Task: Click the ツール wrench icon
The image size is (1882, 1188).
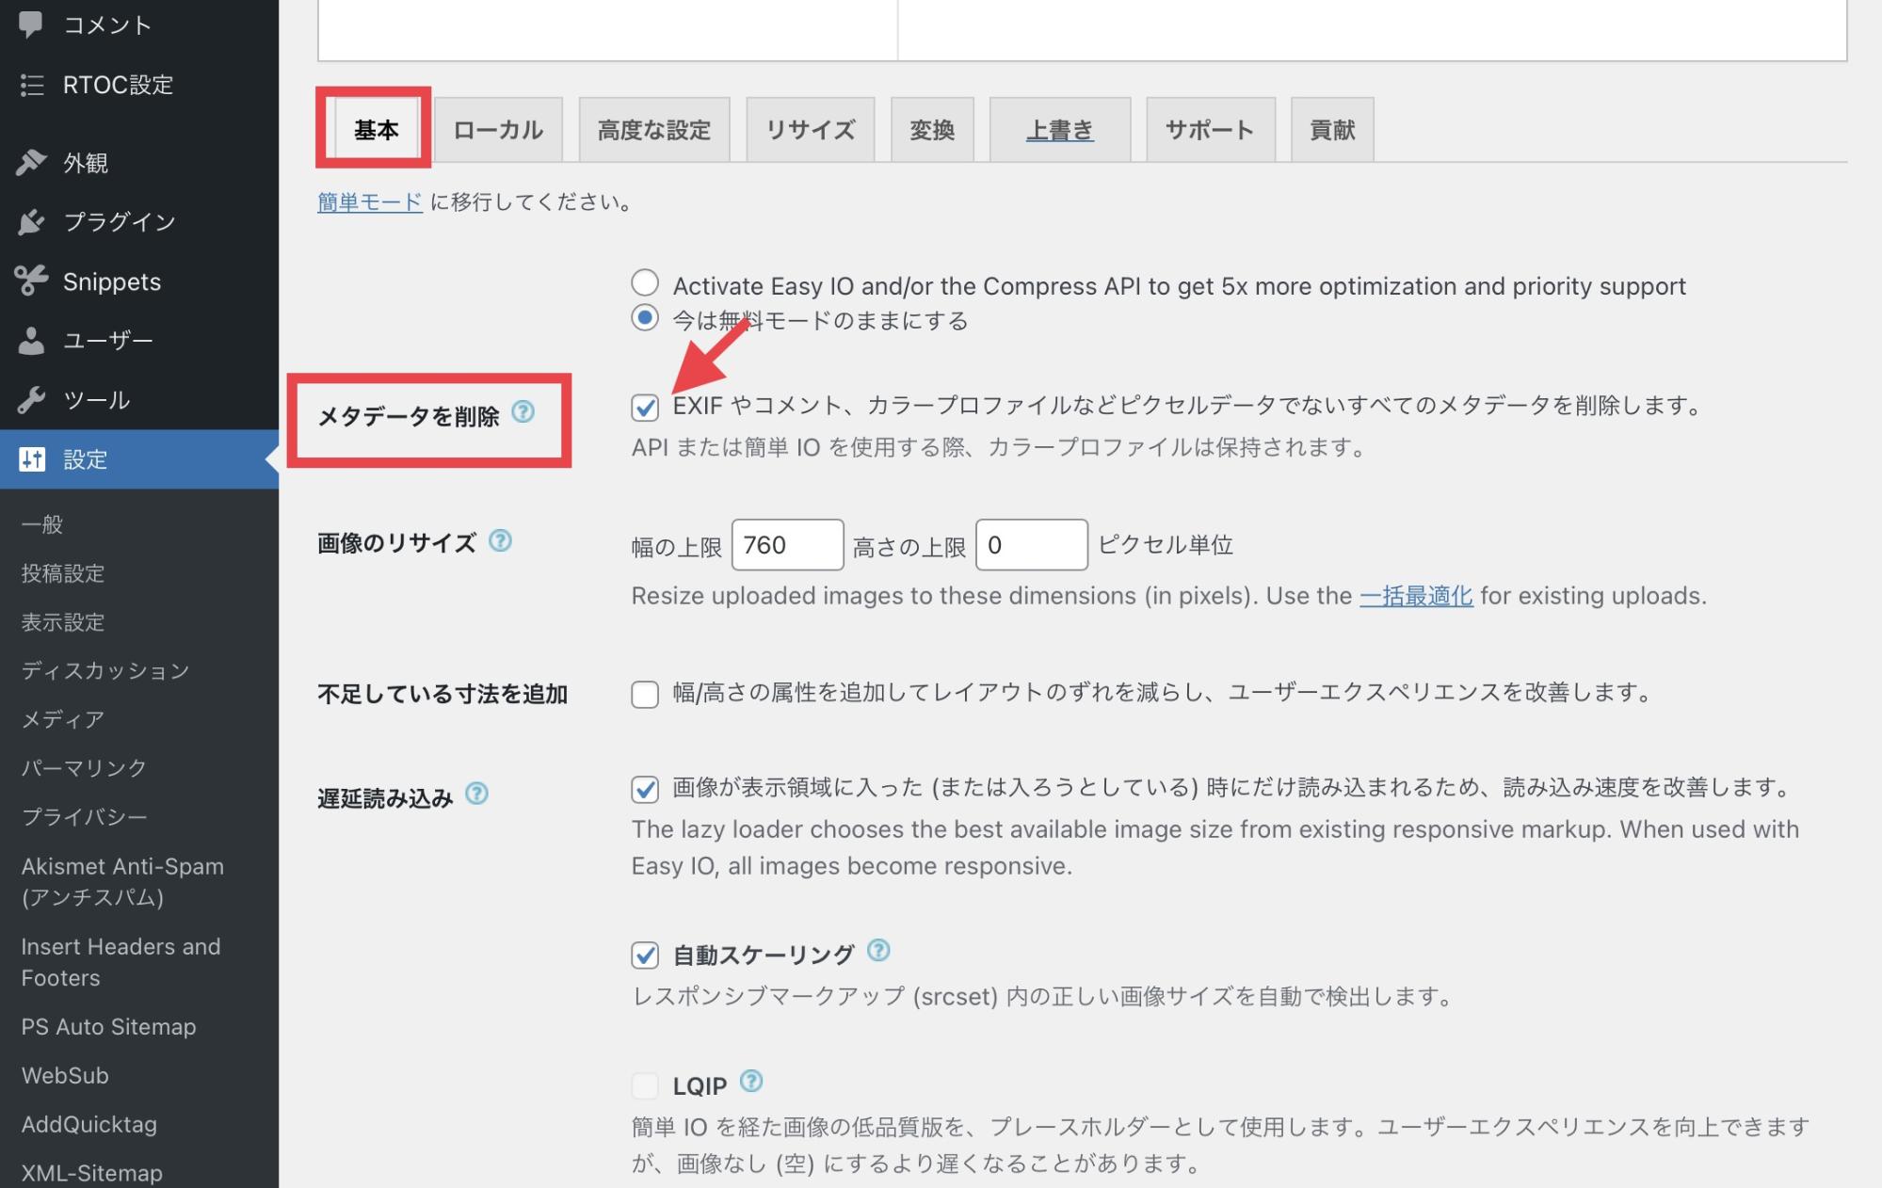Action: [x=31, y=400]
